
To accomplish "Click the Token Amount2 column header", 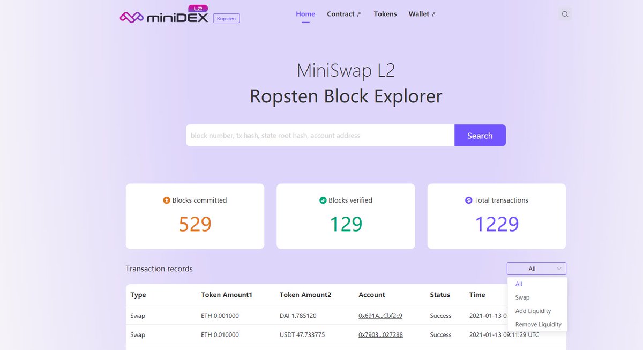I will [305, 295].
